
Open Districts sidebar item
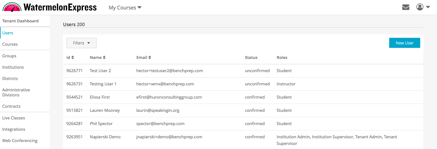pos(10,79)
